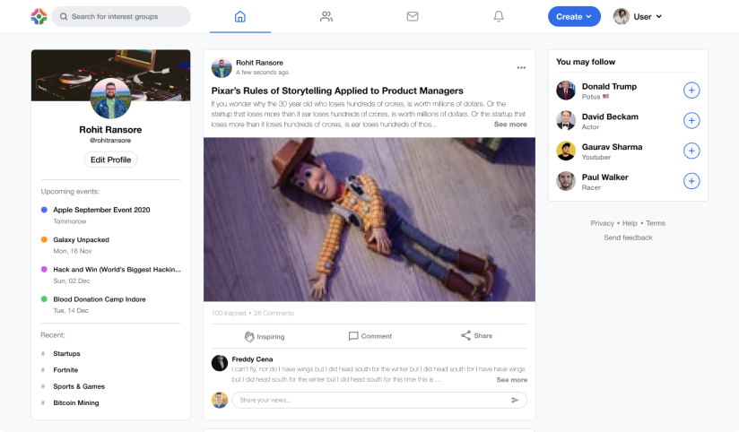Open the Sports & Games group
Screen dimensions: 739x432
click(79, 386)
